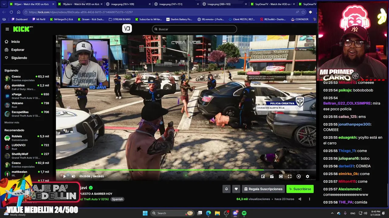Click the taskbar Search box

click(173, 213)
